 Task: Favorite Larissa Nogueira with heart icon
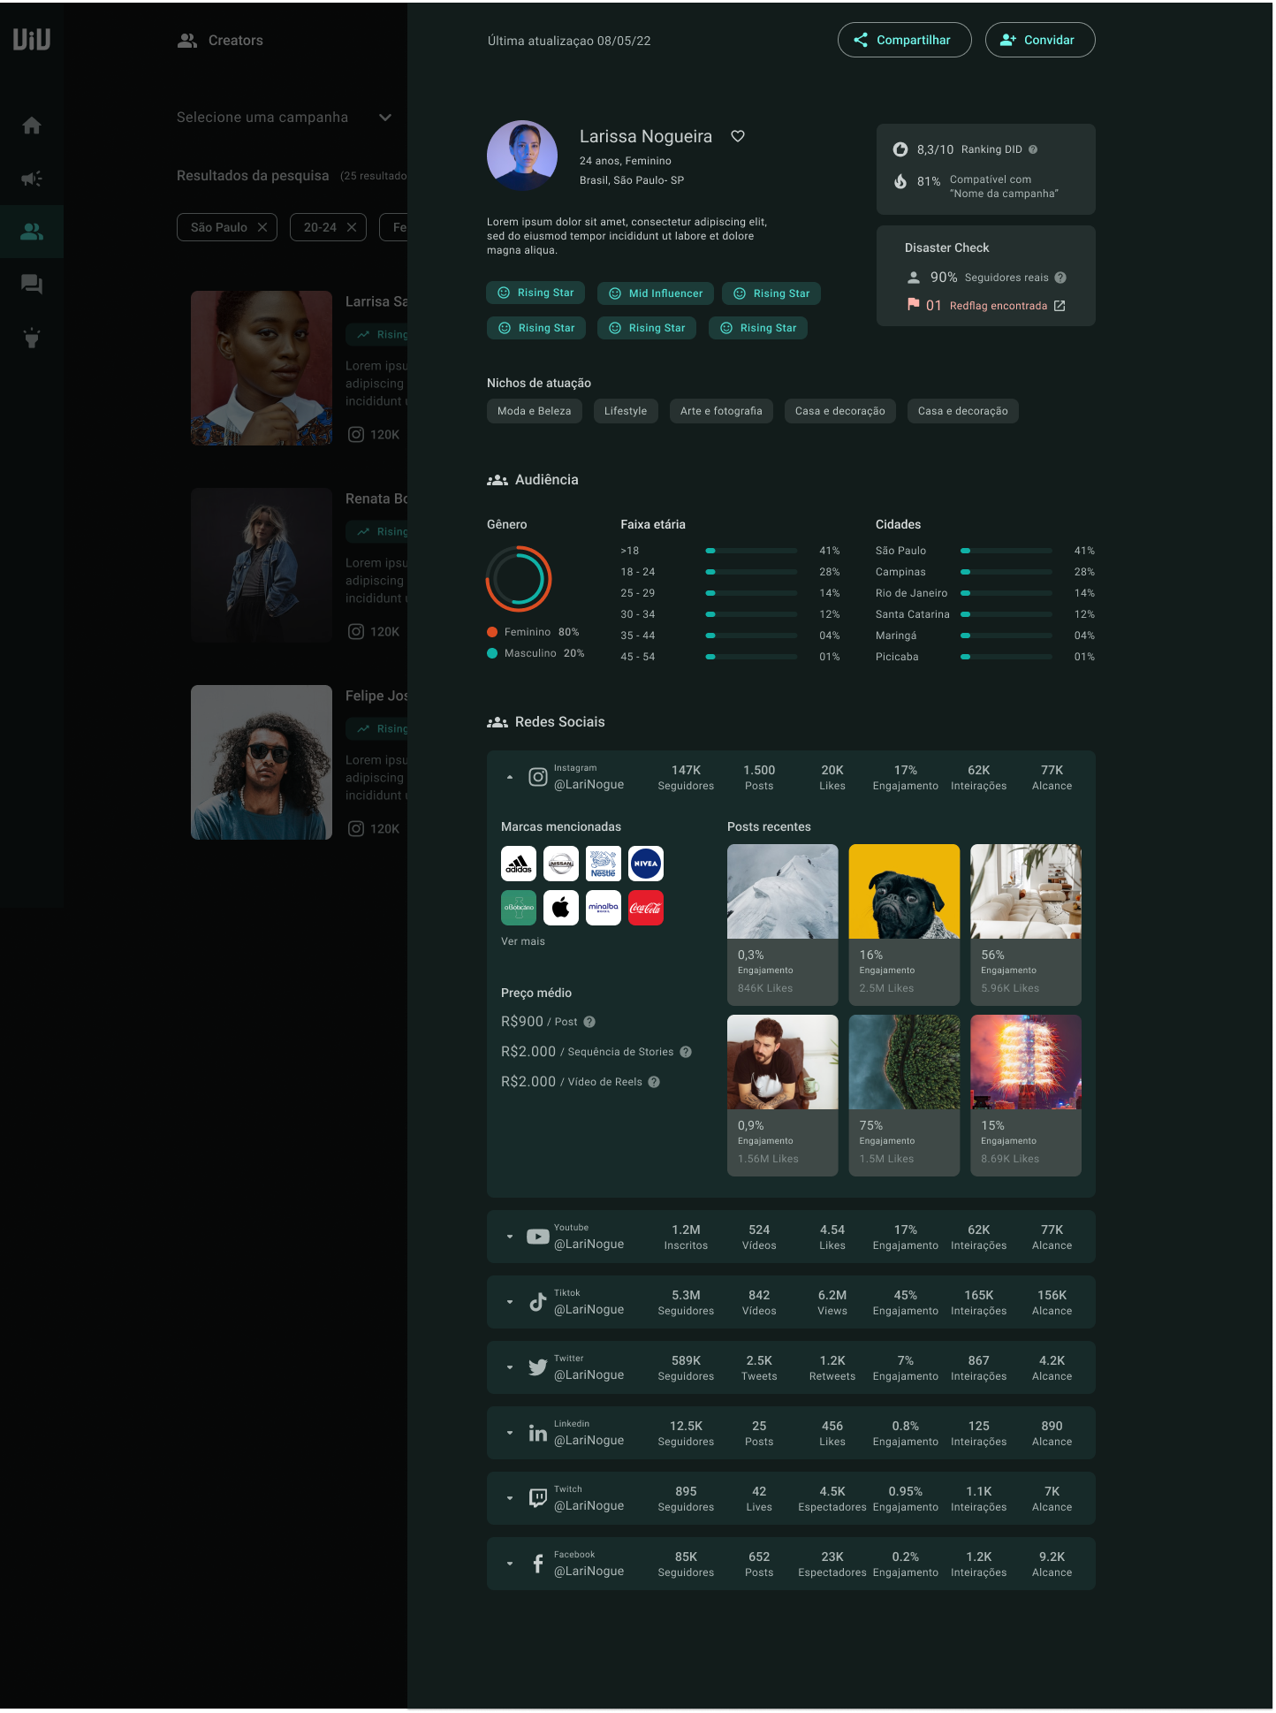(x=738, y=136)
